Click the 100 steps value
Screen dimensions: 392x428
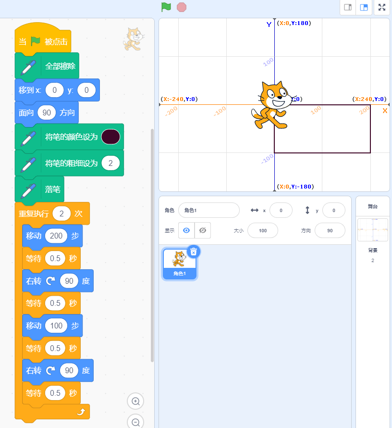56,326
